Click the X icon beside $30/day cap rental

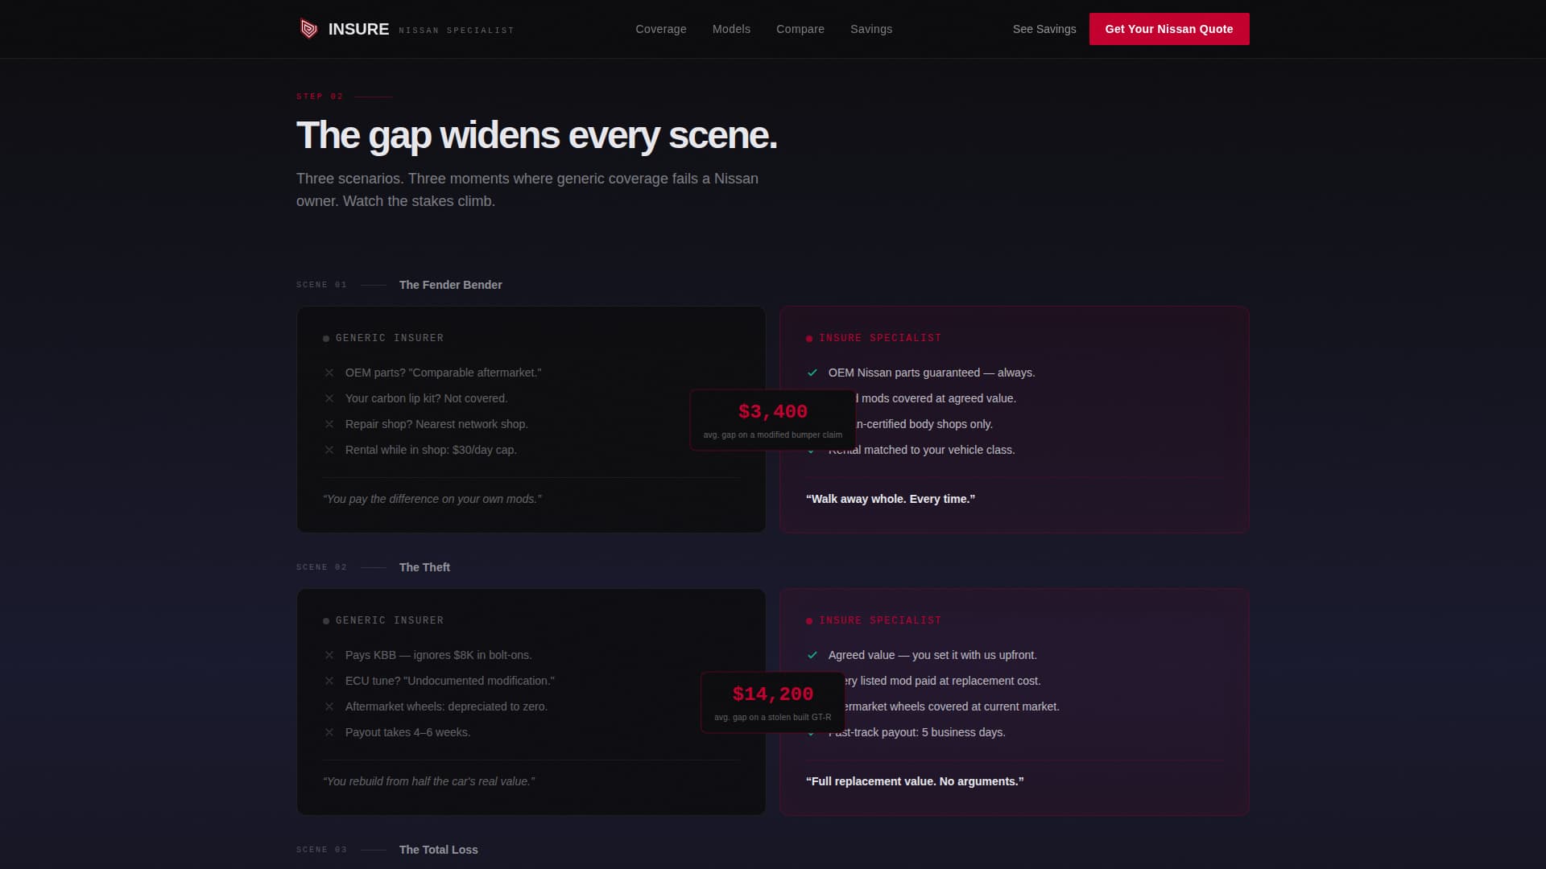pyautogui.click(x=329, y=450)
